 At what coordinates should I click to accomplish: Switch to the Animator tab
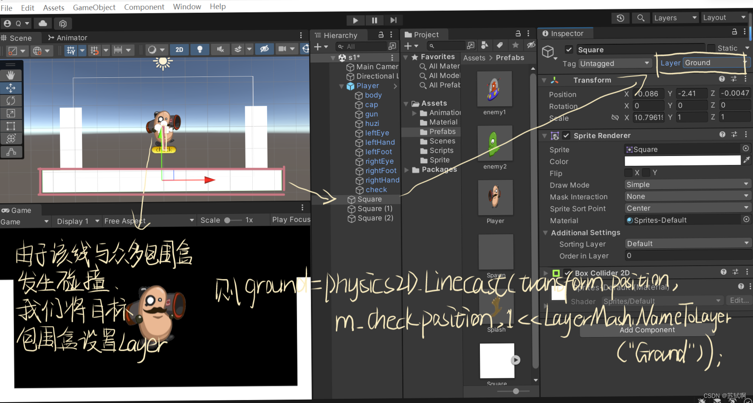coord(68,38)
